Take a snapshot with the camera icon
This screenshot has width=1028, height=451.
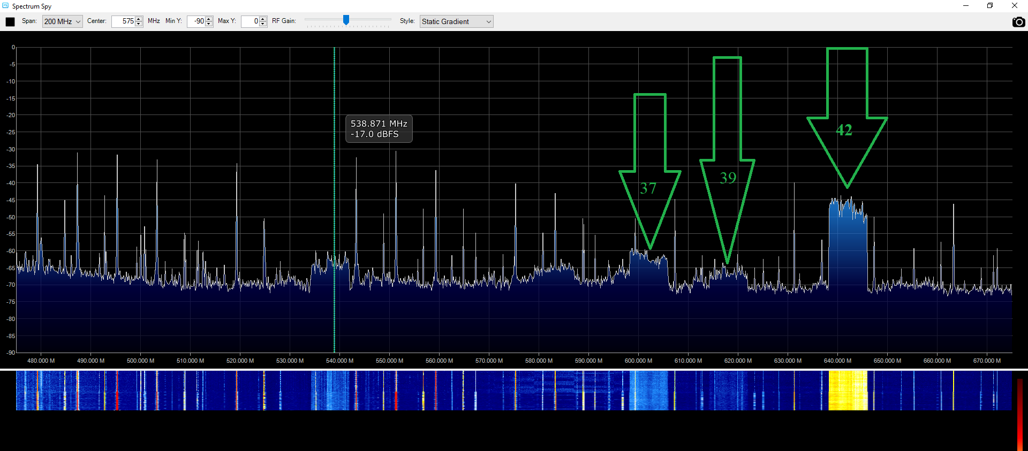click(1018, 22)
